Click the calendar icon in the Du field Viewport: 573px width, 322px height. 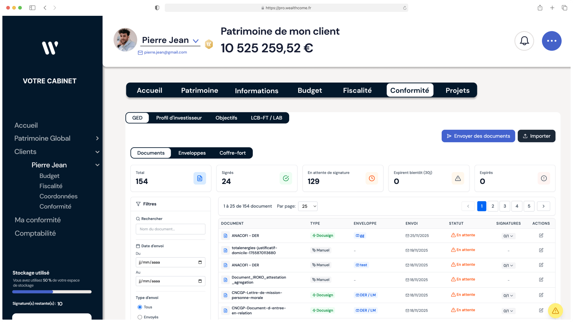click(200, 262)
